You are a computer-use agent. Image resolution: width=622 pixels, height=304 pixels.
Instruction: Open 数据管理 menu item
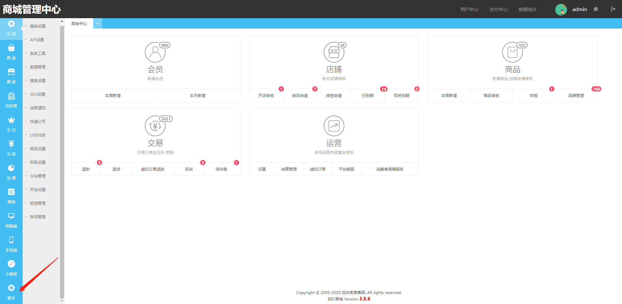tap(38, 67)
